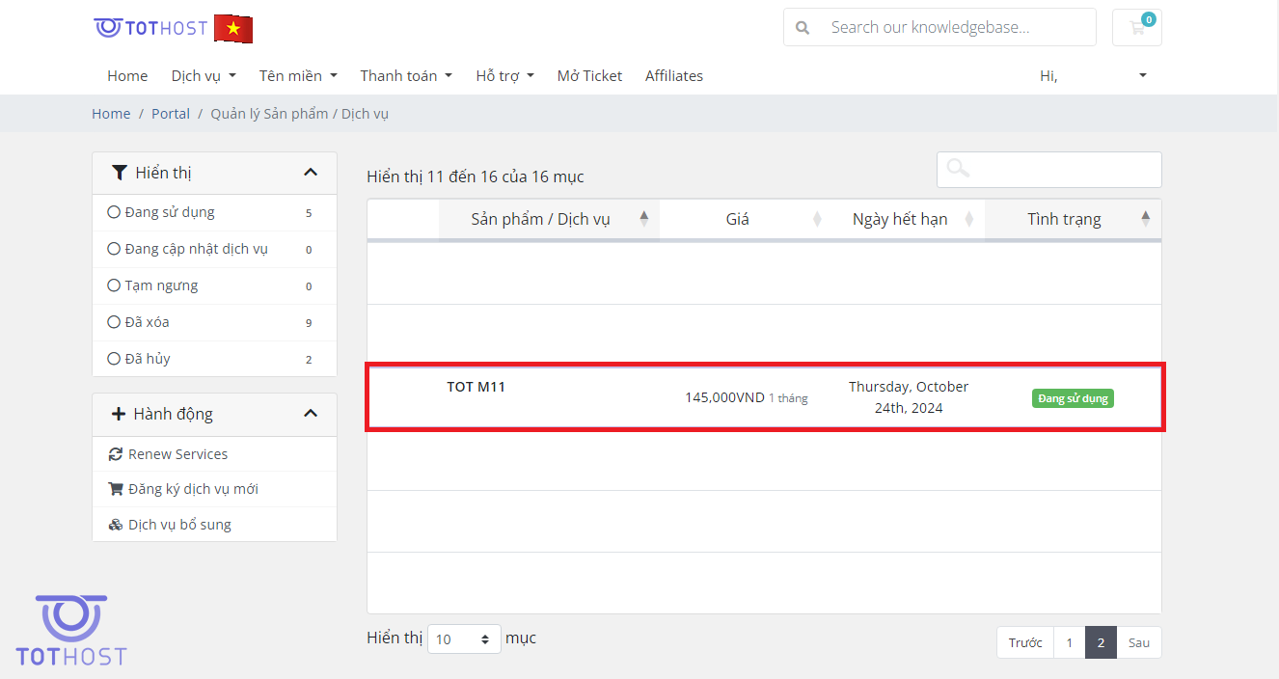Click the filter funnel icon in Hiển thị panel

click(120, 173)
